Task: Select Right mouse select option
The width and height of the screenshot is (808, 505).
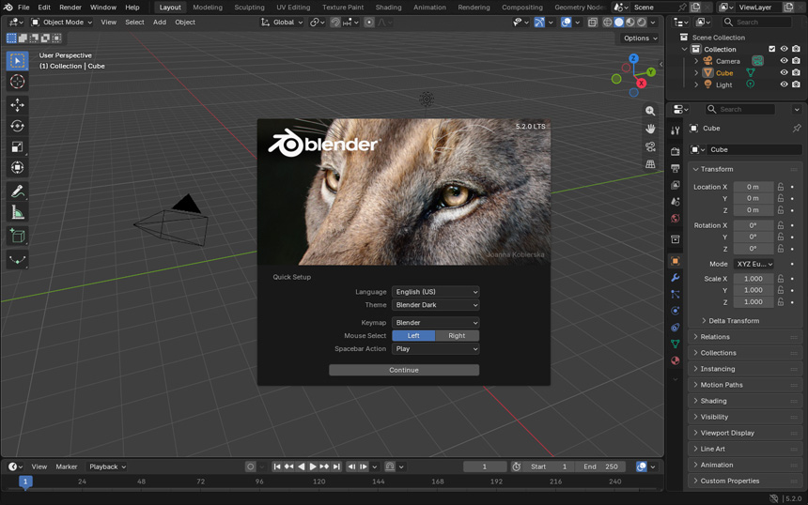Action: click(x=457, y=336)
